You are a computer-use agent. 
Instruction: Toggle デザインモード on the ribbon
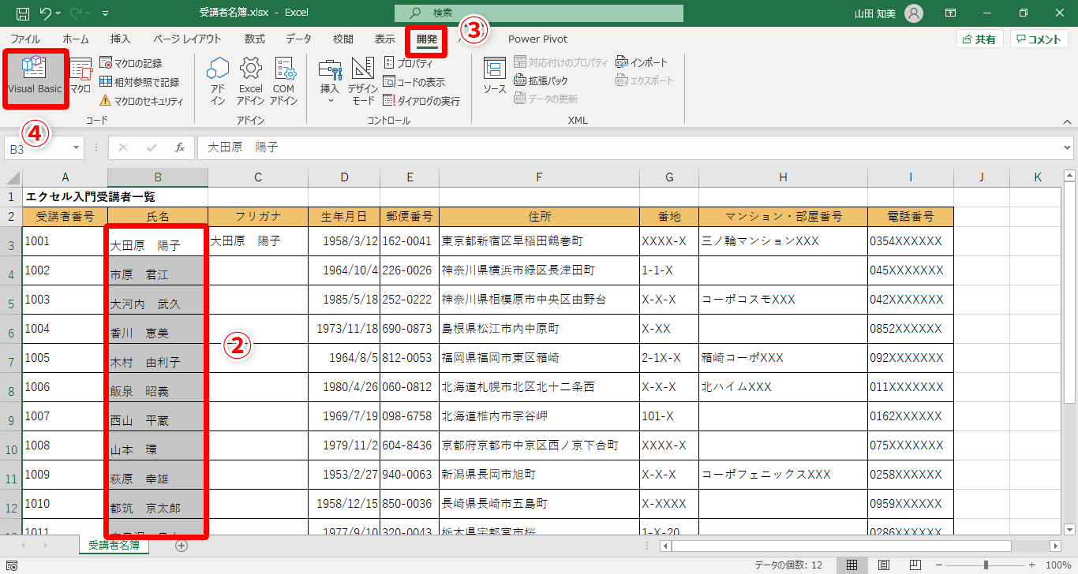(363, 81)
